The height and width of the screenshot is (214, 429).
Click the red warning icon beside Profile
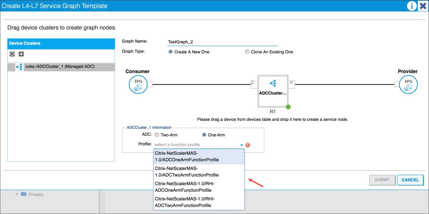point(248,145)
